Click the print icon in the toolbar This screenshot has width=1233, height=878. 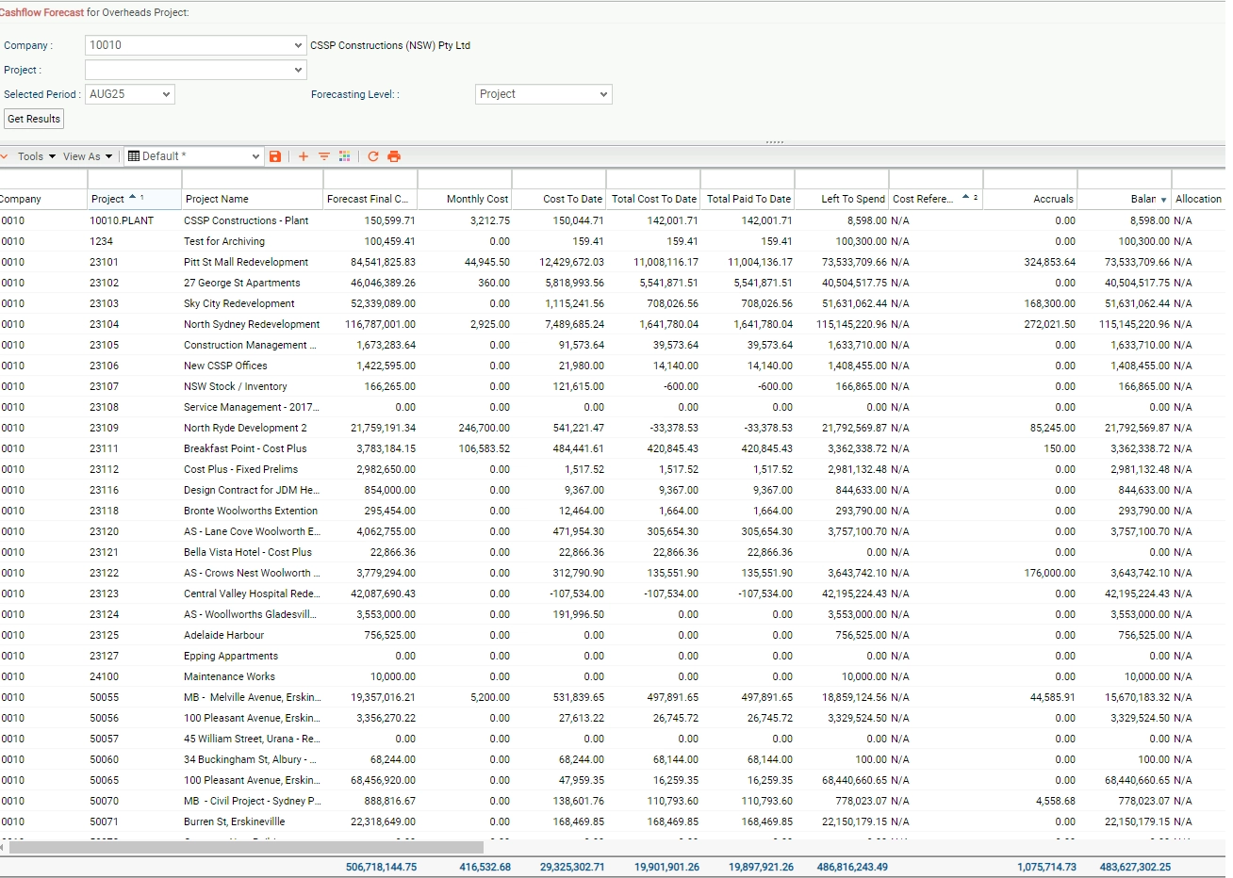click(x=394, y=156)
